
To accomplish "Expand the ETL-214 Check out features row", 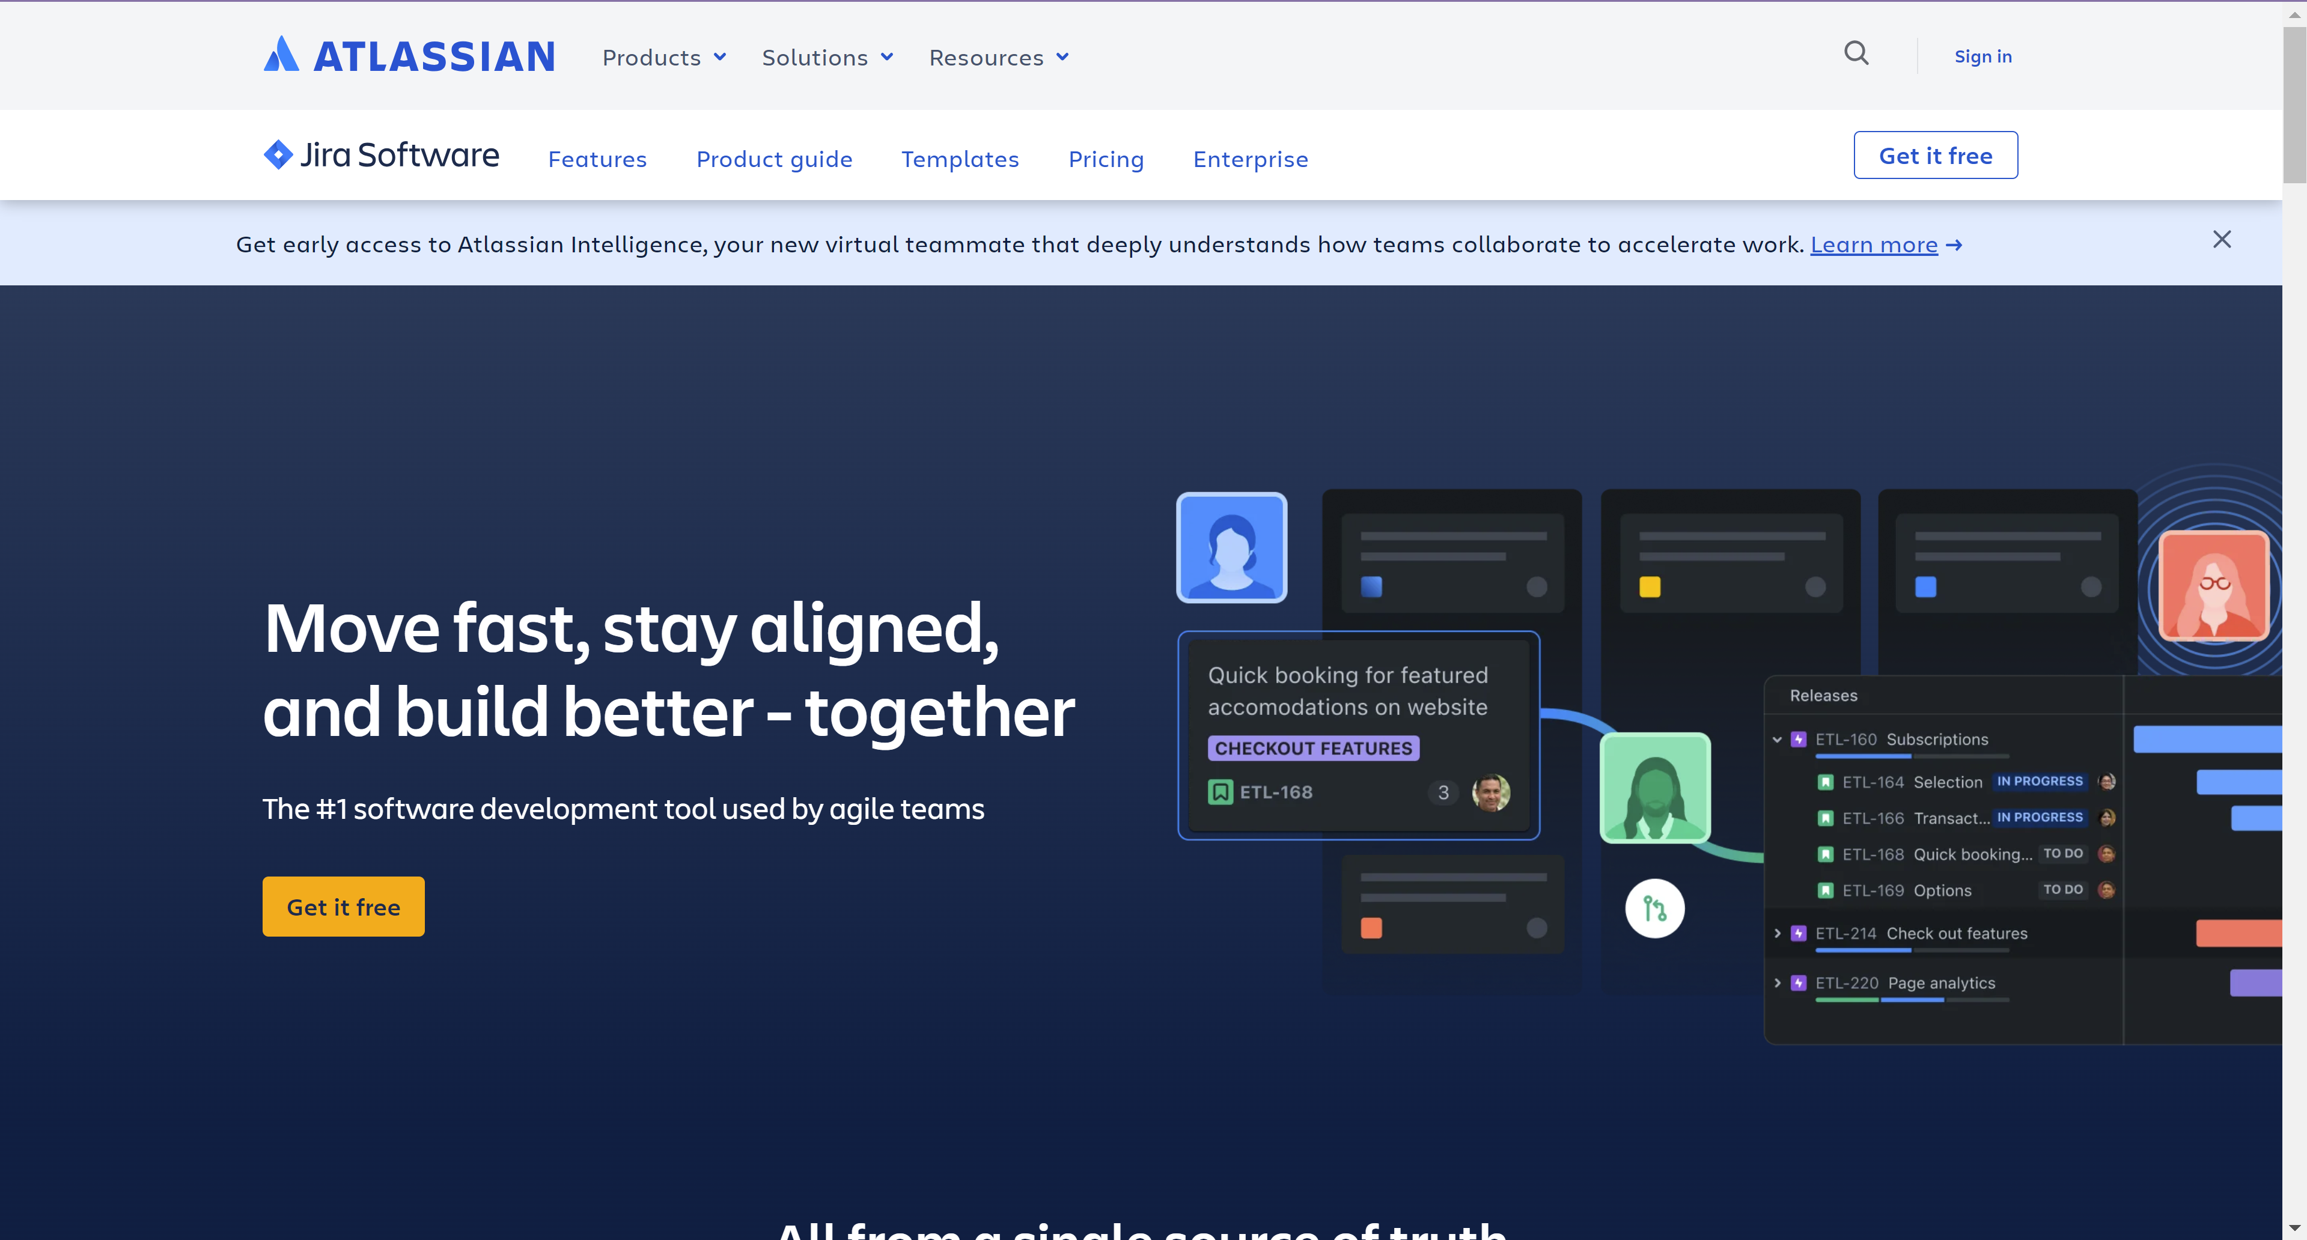I will (1777, 933).
